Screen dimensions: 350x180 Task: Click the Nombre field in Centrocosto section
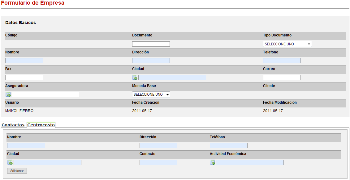tap(26, 146)
